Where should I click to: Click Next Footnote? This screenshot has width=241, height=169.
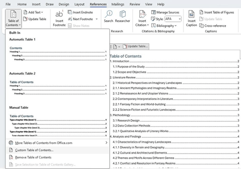click(x=81, y=19)
